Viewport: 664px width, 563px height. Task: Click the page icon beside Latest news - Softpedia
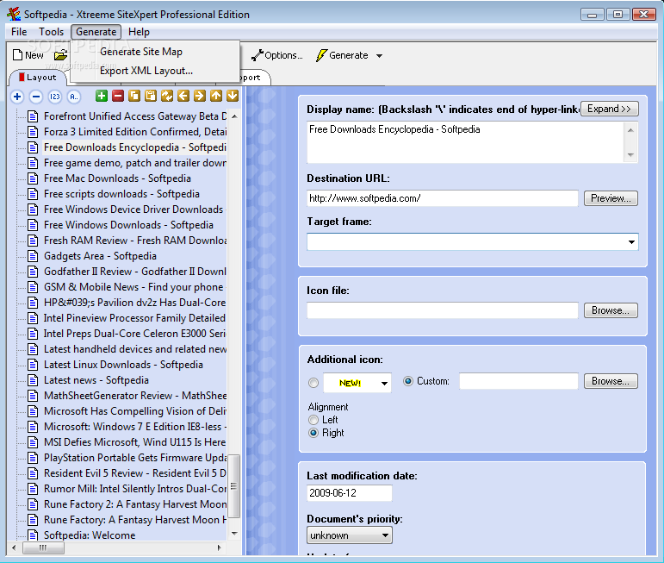point(33,380)
